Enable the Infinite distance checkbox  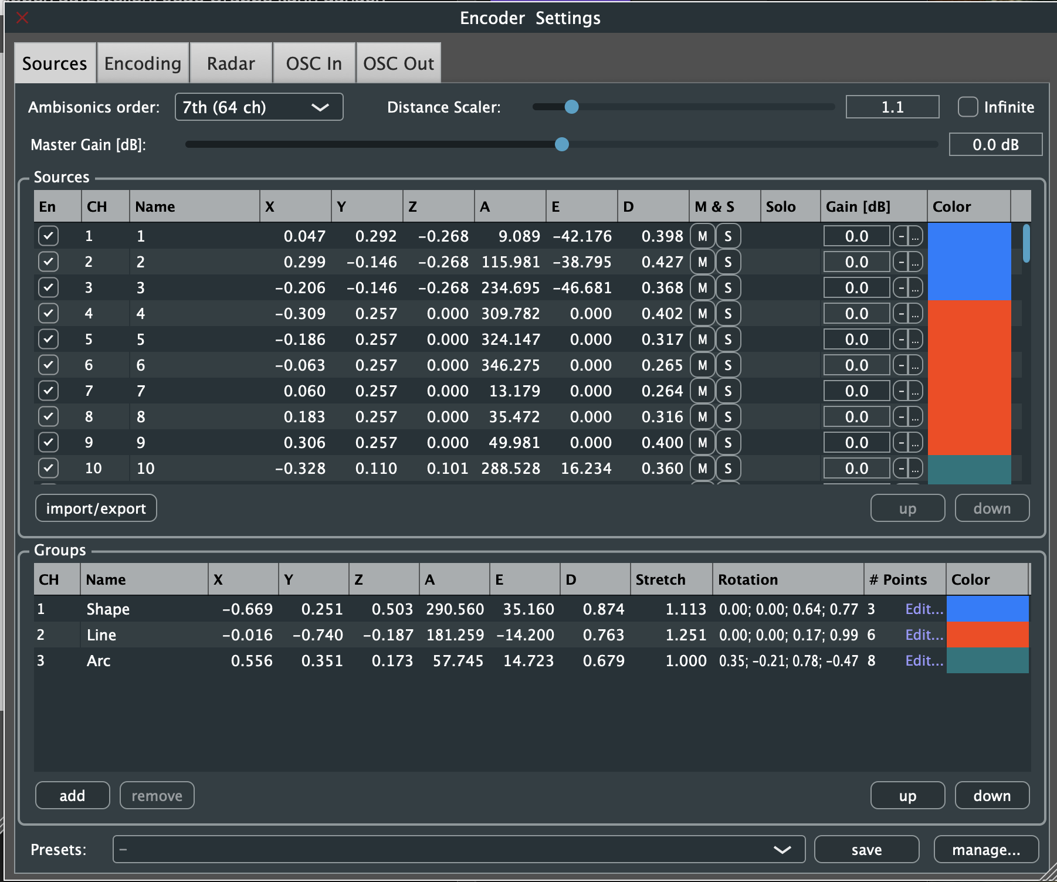pos(967,107)
